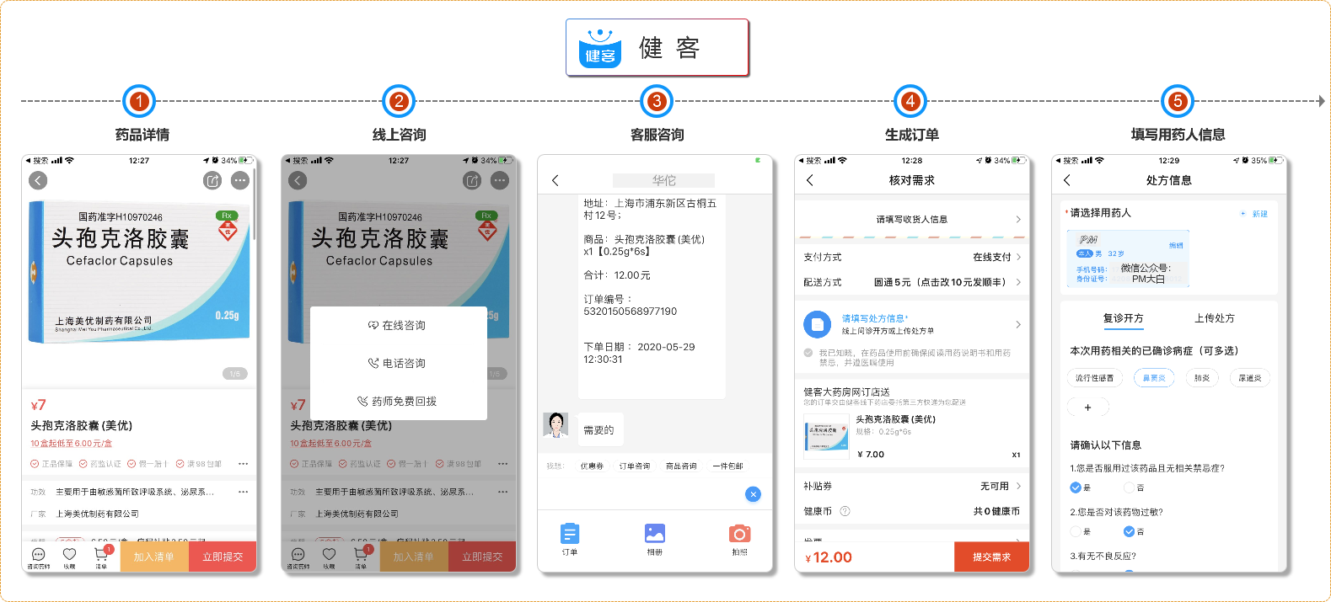Select 否 for question 2 about 药物过敏
This screenshot has height=602, width=1331.
(1130, 531)
